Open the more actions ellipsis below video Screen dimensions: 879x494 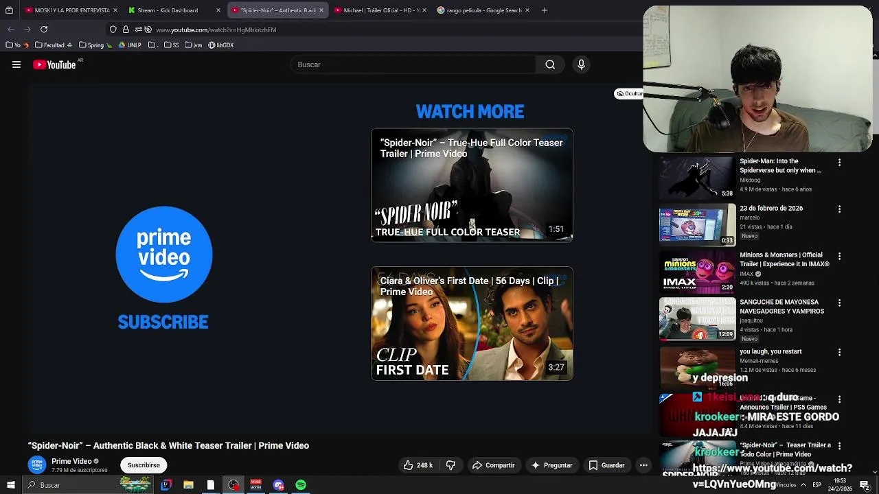pos(643,465)
